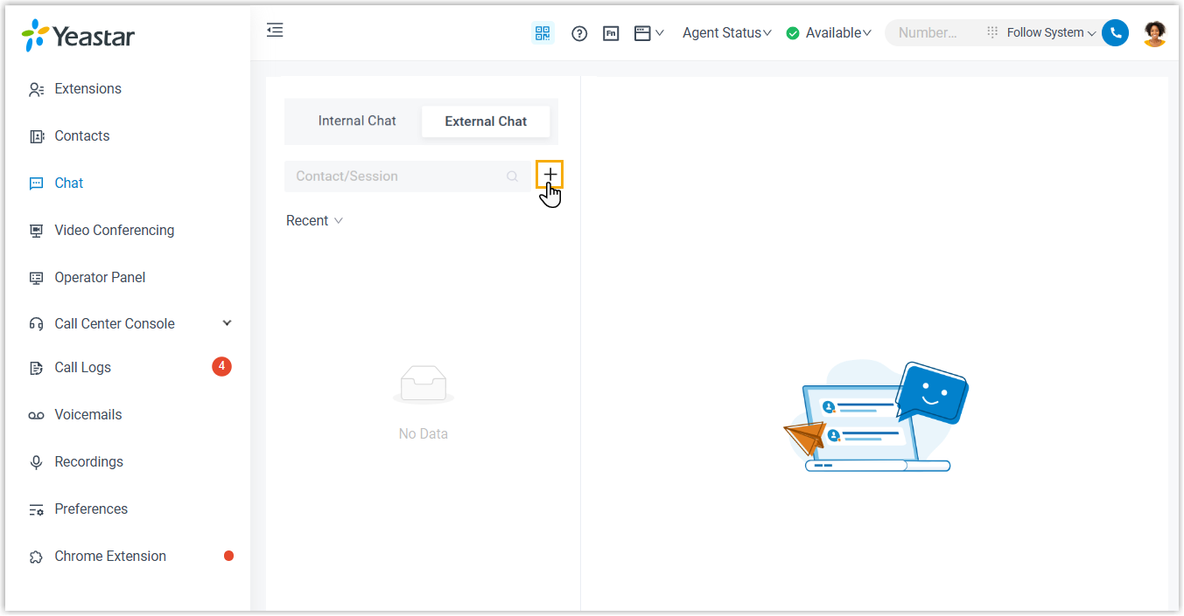Open the QR code icon in top bar
1184x616 pixels.
click(543, 33)
